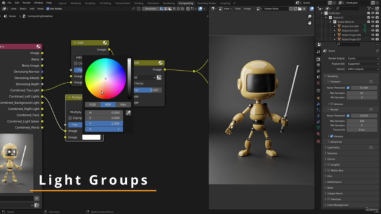Switch to the Layout workspace tab
This screenshot has height=214, width=381.
tap(63, 4)
